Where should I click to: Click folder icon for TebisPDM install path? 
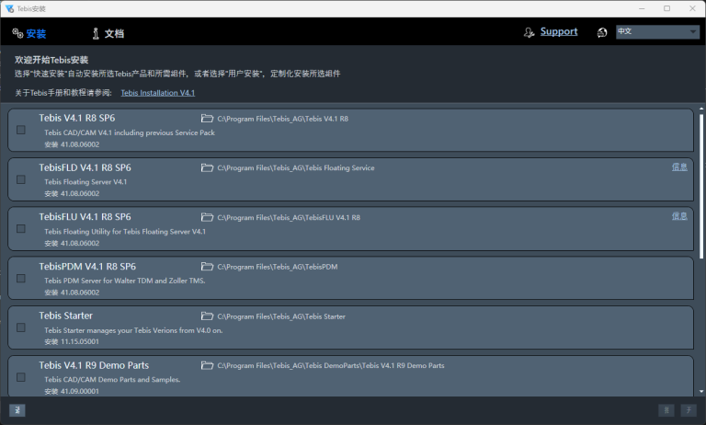click(x=207, y=267)
